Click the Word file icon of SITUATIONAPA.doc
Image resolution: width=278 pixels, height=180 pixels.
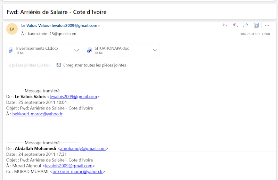pos(89,50)
